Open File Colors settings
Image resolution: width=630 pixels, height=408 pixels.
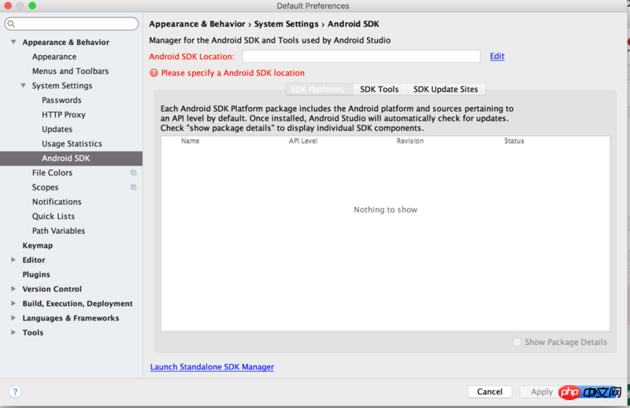pyautogui.click(x=52, y=172)
